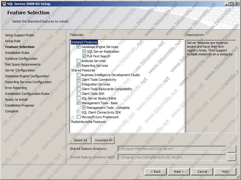241x180 pixels.
Task: Click the Shared feature directory path field
Action: (x=172, y=149)
